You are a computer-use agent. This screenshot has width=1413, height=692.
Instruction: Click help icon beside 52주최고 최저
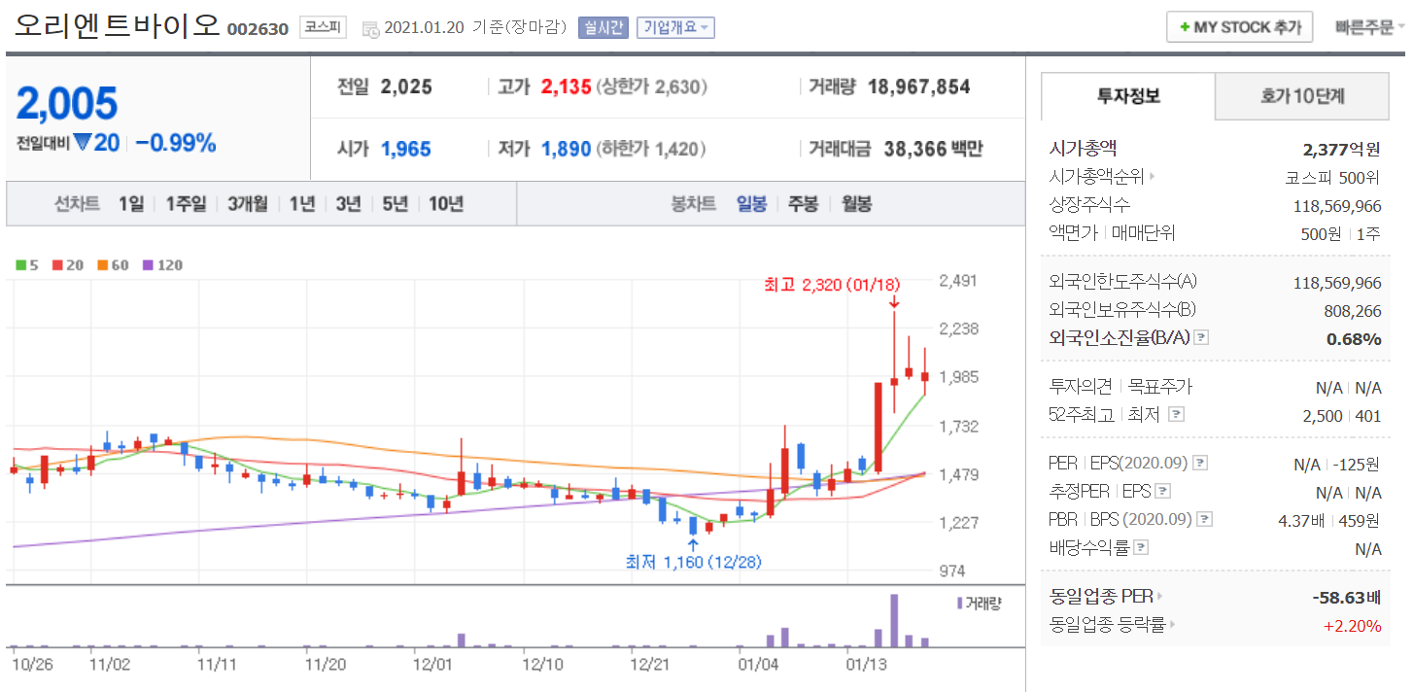[x=1176, y=415]
